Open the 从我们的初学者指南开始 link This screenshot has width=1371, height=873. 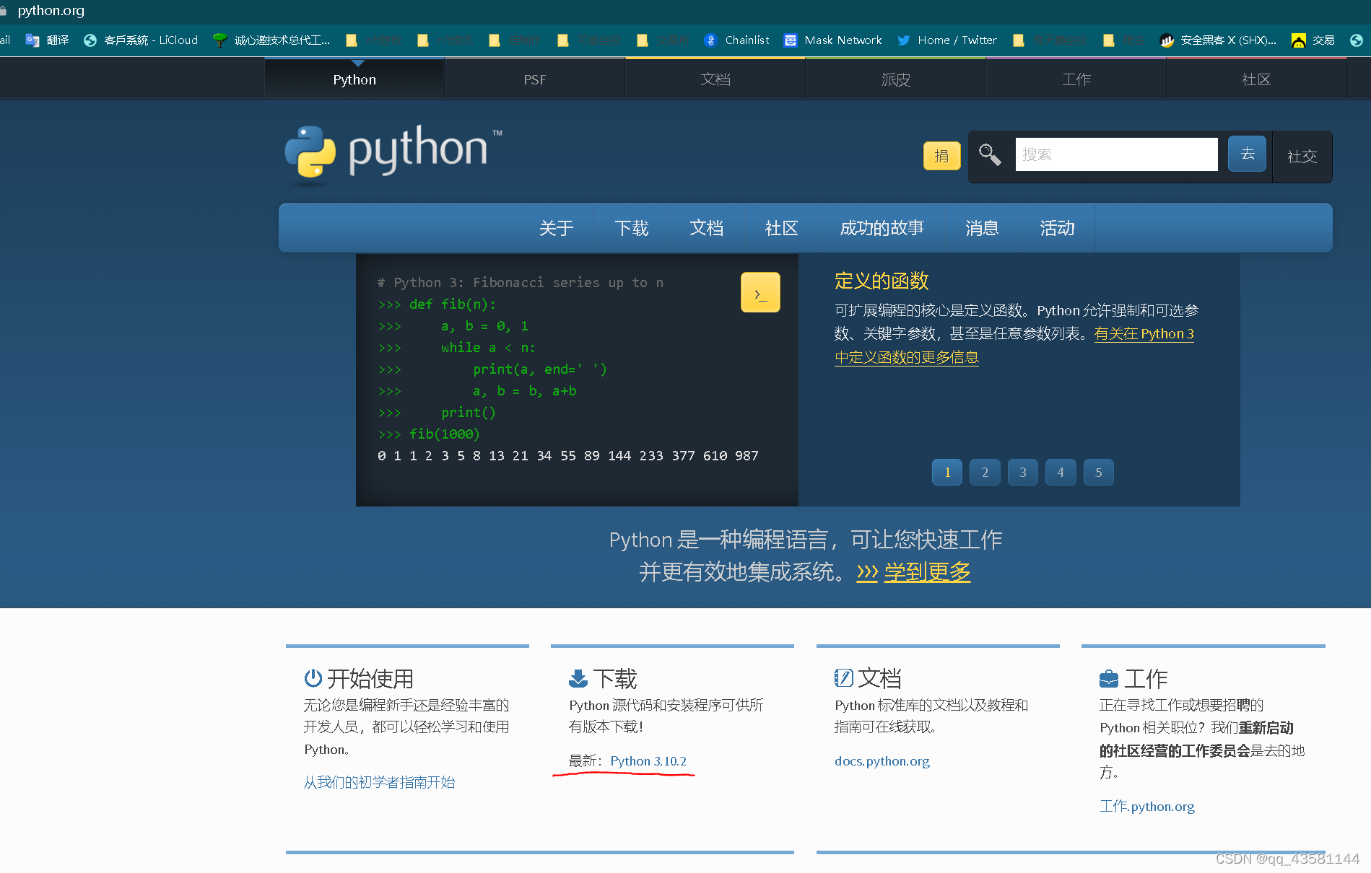click(380, 782)
